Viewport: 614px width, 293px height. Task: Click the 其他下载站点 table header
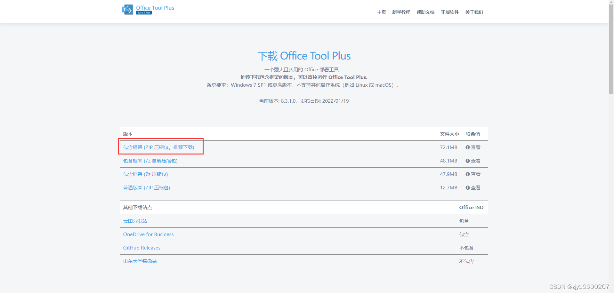tap(138, 208)
